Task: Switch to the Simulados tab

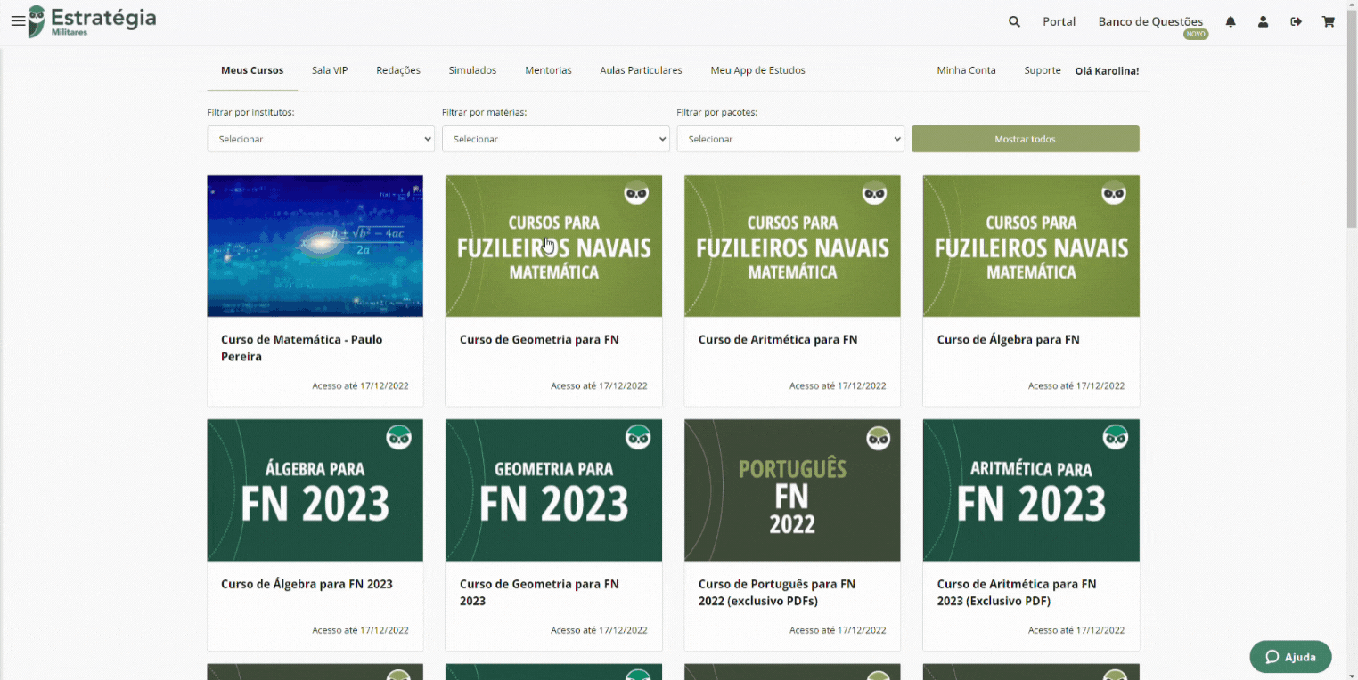Action: click(x=472, y=70)
